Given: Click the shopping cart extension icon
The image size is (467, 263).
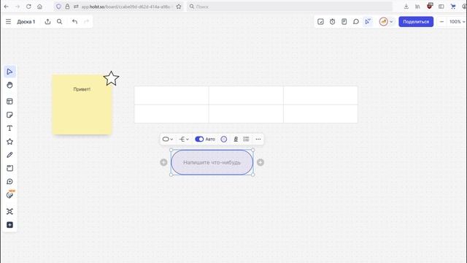Looking at the screenshot, I should click(x=453, y=7).
